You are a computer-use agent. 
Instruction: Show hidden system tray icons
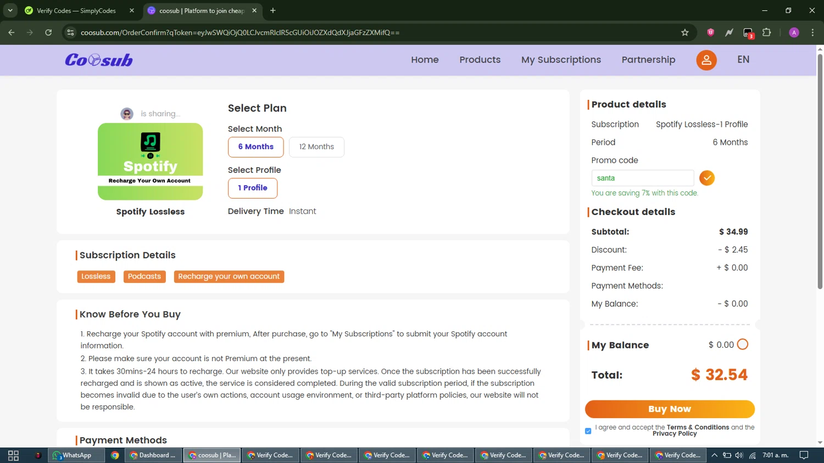tap(714, 455)
